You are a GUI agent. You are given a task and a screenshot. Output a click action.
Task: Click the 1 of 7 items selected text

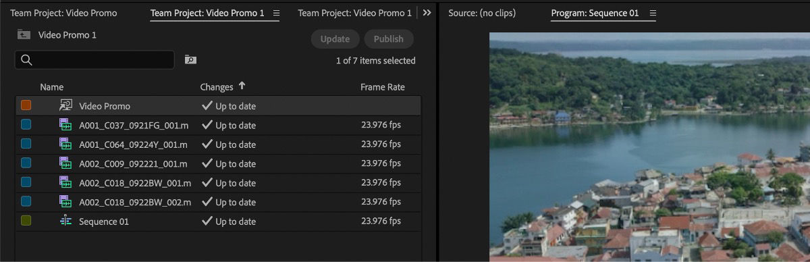[376, 61]
